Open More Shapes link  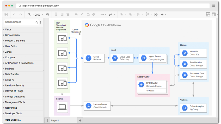click(13, 120)
